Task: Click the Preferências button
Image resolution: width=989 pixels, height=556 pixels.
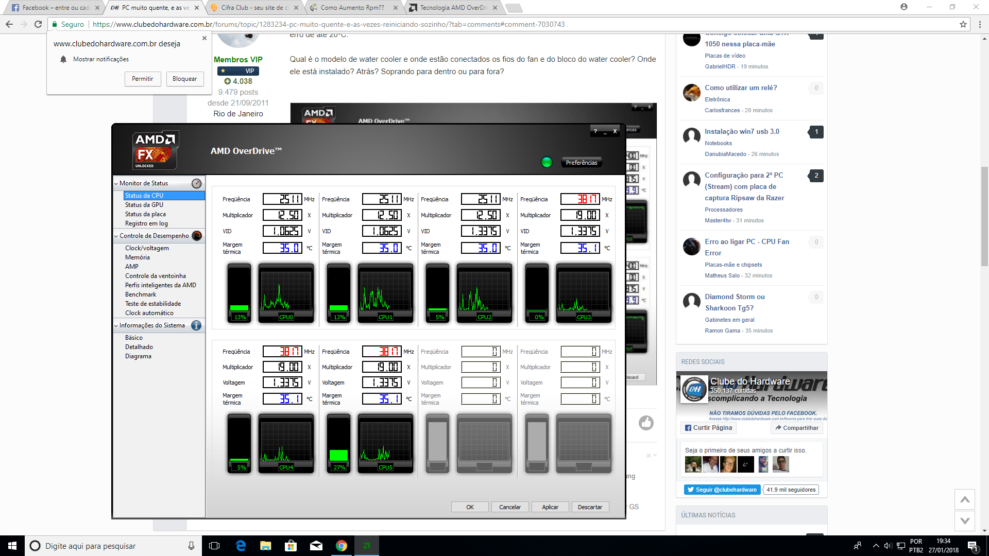Action: pos(582,163)
